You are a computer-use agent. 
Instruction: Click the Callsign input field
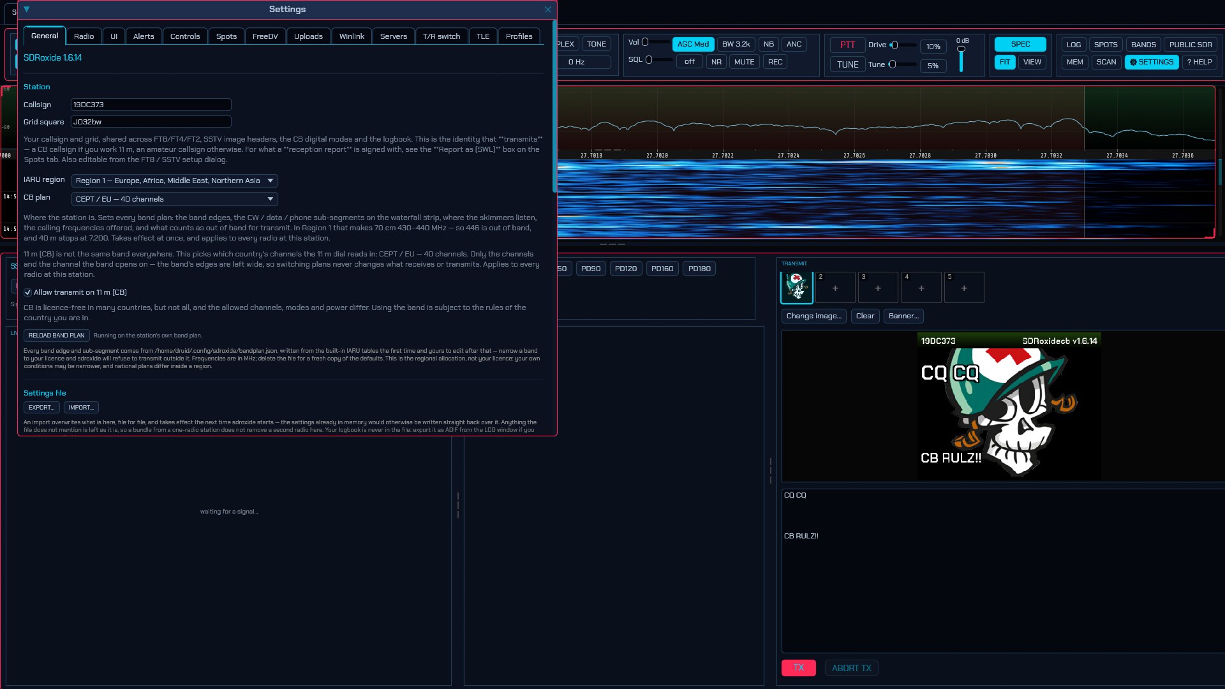[x=151, y=105]
